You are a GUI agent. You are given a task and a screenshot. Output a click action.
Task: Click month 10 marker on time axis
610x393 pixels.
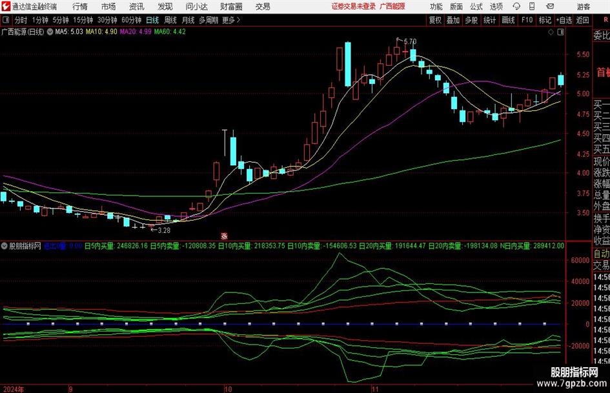coord(228,389)
